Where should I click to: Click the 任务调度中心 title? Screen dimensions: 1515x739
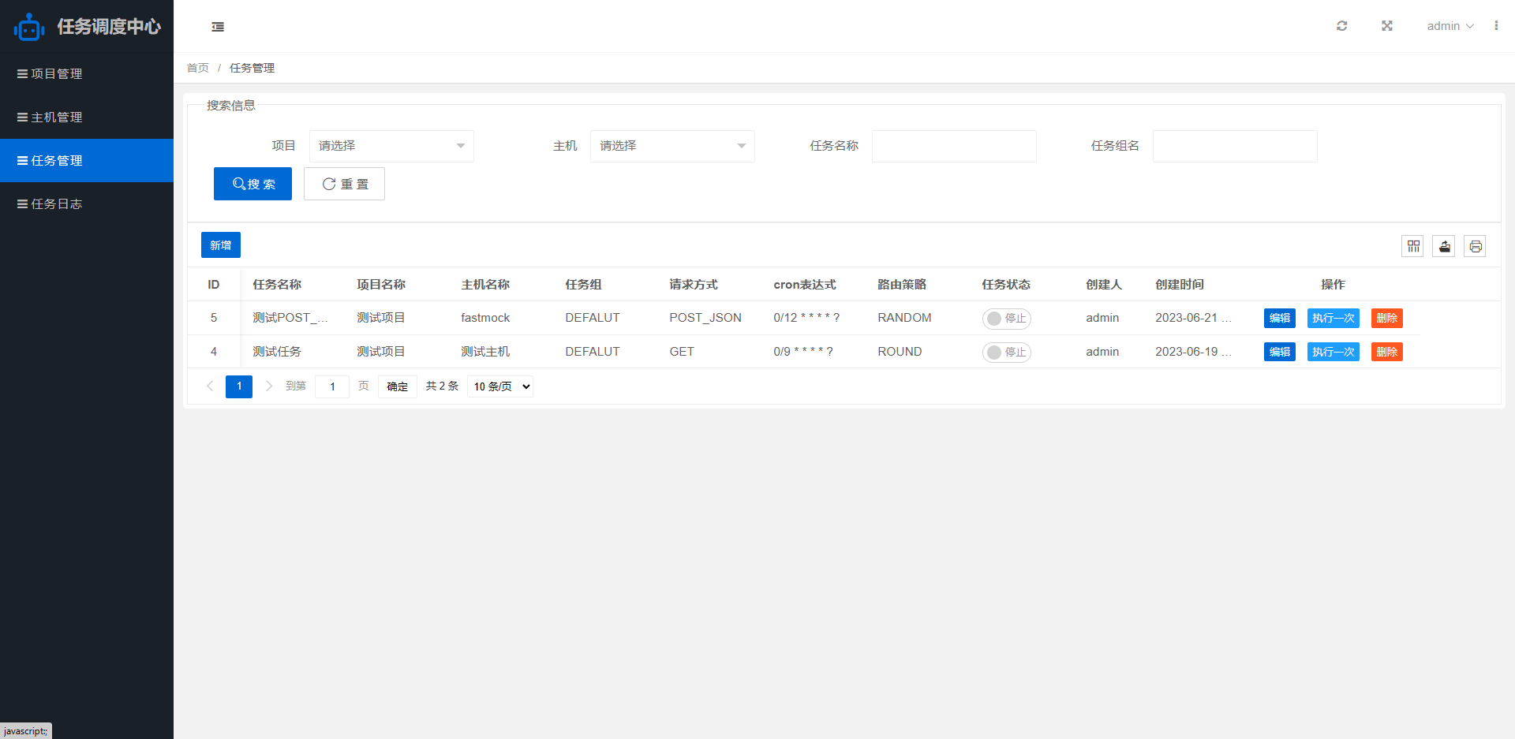coord(109,27)
